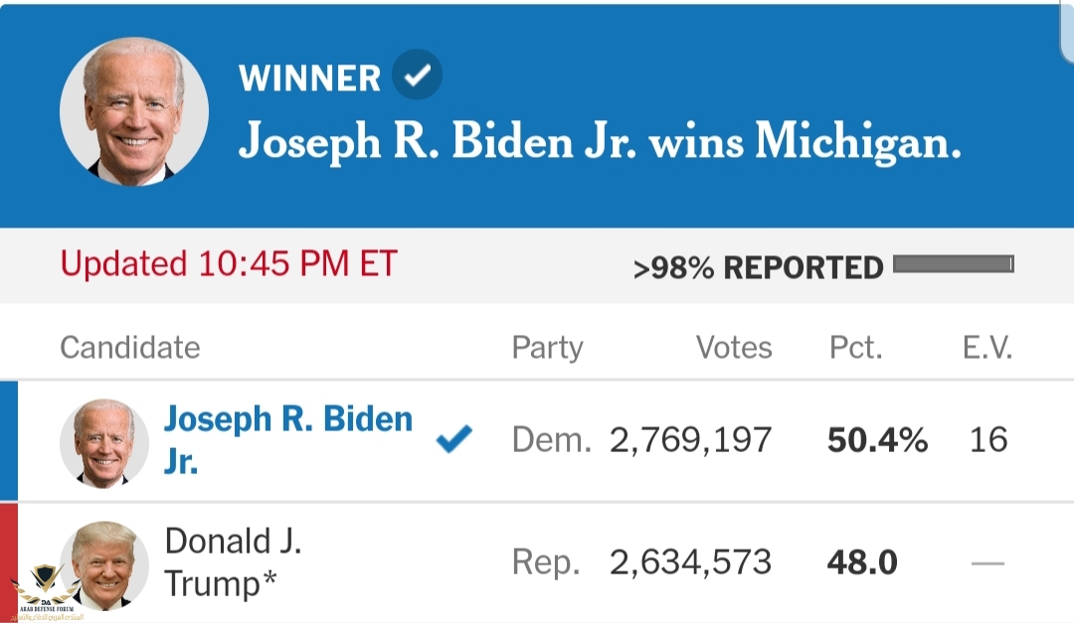This screenshot has height=623, width=1074.
Task: Click the Pct. column header
Action: [855, 348]
